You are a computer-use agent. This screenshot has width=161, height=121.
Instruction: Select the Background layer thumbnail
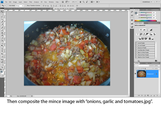[142, 74]
